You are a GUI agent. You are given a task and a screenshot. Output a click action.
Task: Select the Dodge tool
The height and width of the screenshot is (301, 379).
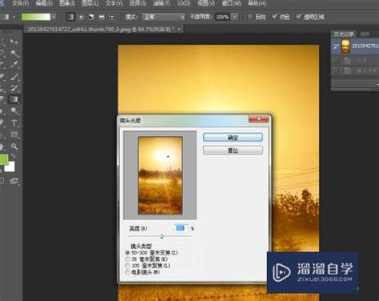tap(14, 110)
